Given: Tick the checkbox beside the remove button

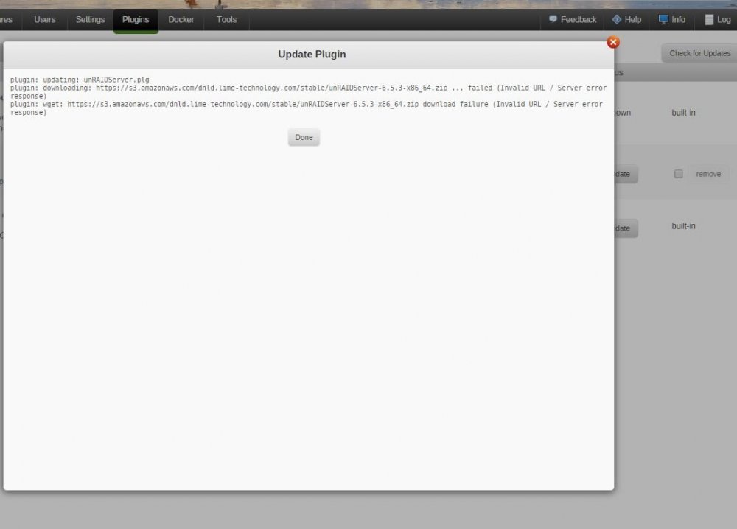Looking at the screenshot, I should 678,174.
